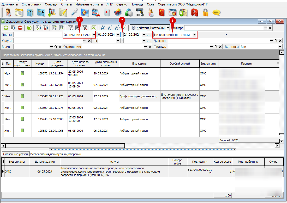Click the golden padlock icon
Viewport: 287px width, 203px height.
pyautogui.click(x=206, y=13)
